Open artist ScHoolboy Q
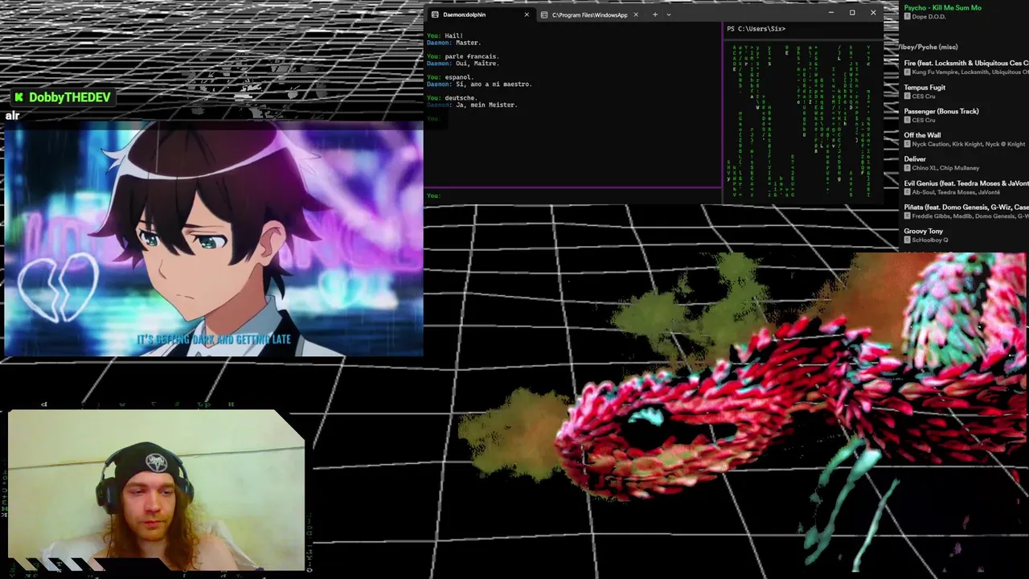Viewport: 1029px width, 579px height. pyautogui.click(x=930, y=240)
